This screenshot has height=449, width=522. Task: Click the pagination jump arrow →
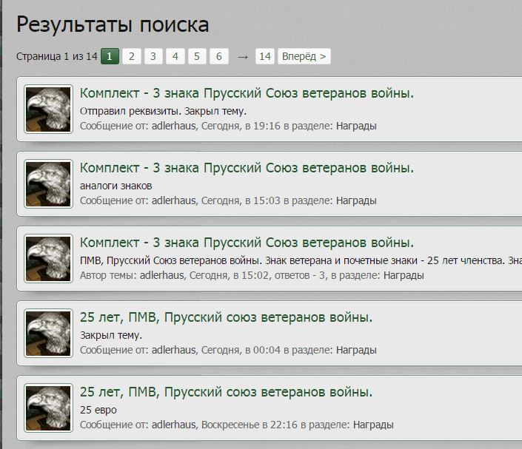(243, 57)
